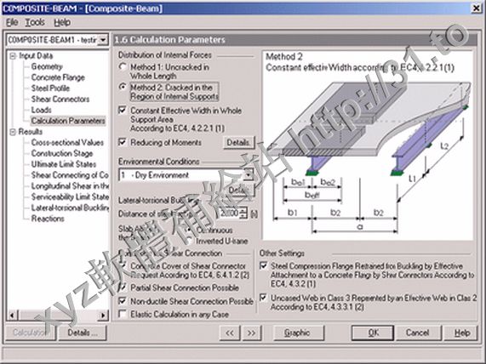Select Continuous slab option
Viewport: 486px width, 364px height.
[x=190, y=230]
